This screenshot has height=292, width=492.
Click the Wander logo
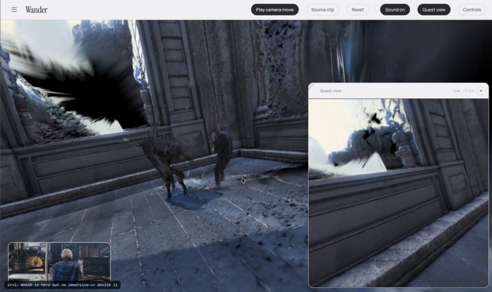point(37,10)
